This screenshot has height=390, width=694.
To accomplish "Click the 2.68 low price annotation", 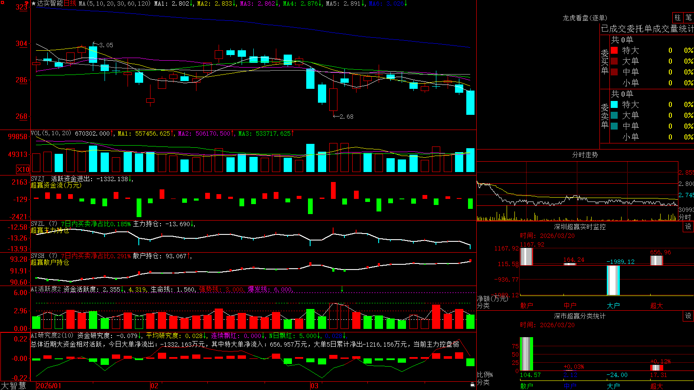I will 347,117.
